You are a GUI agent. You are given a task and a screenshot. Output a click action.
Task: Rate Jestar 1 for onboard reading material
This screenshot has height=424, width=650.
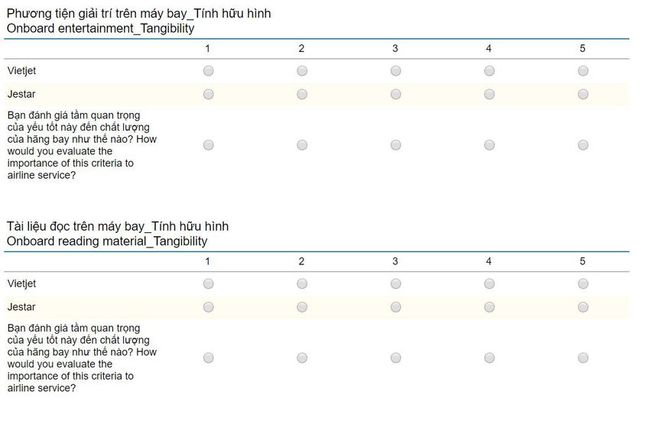point(208,307)
